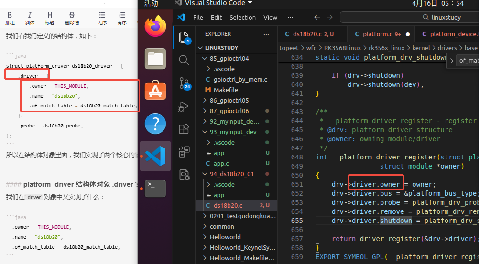The width and height of the screenshot is (479, 264).
Task: Collapse the 93_myinput_dev folder
Action: point(237,132)
